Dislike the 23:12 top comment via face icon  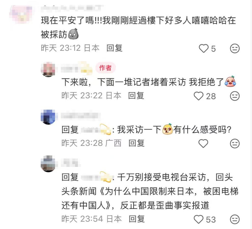235,48
